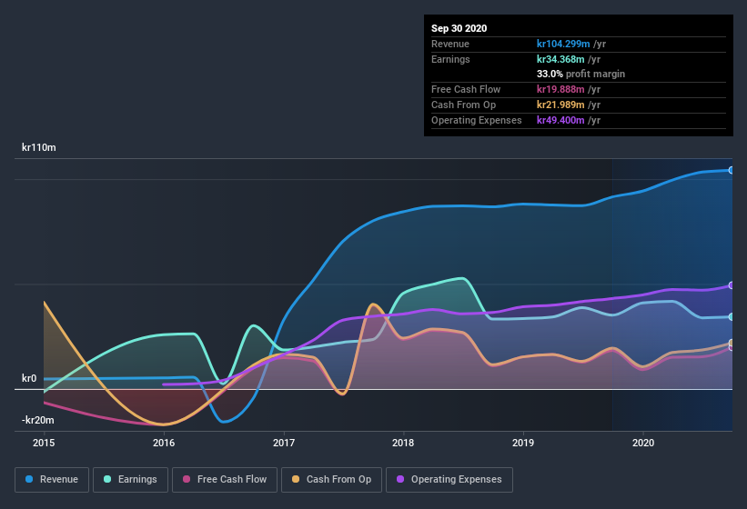Click the orange Cash From Op dot
Screen dimensions: 747x509
coord(296,479)
